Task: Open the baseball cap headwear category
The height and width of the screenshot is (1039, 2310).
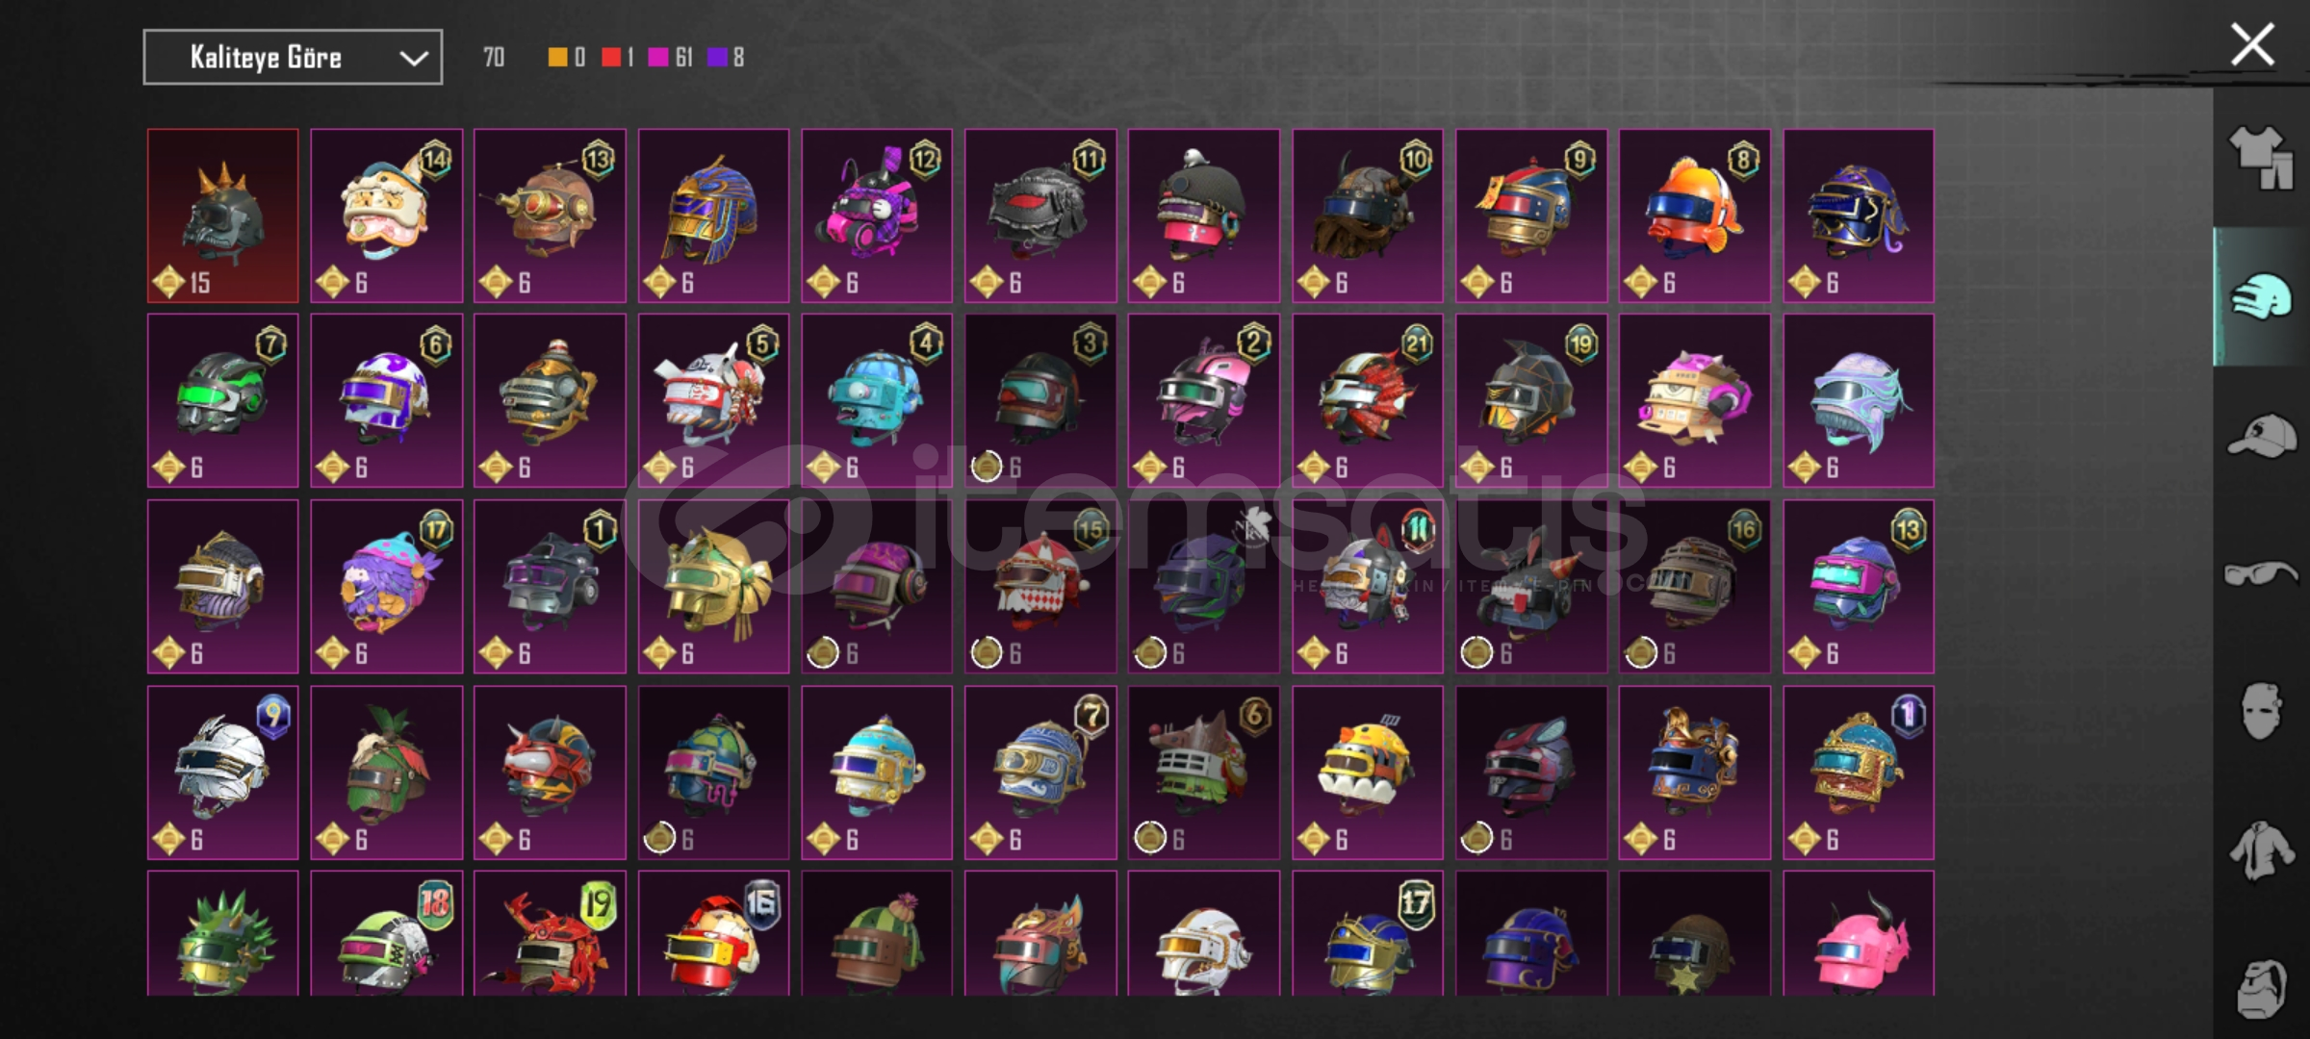Action: 2261,436
